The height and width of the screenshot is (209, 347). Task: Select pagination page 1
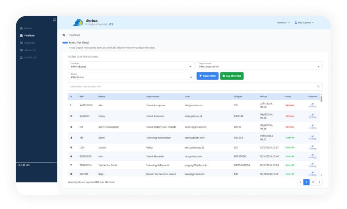pyautogui.click(x=306, y=182)
